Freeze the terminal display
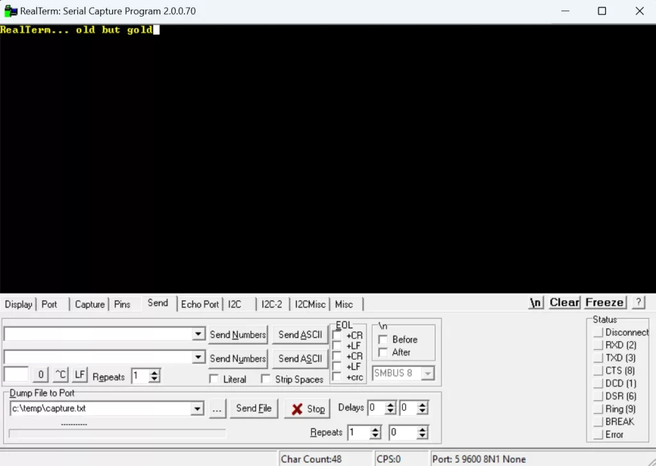This screenshot has height=466, width=656. pos(605,303)
